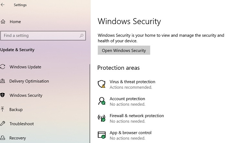Click App & browser control icon
This screenshot has width=241, height=143.
pyautogui.click(x=102, y=135)
